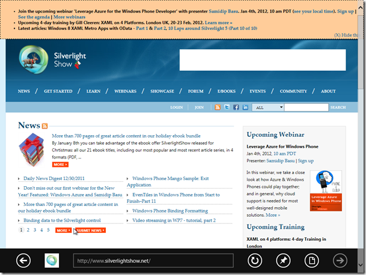
Task: Open Part 1 OData article link
Action: point(142,28)
